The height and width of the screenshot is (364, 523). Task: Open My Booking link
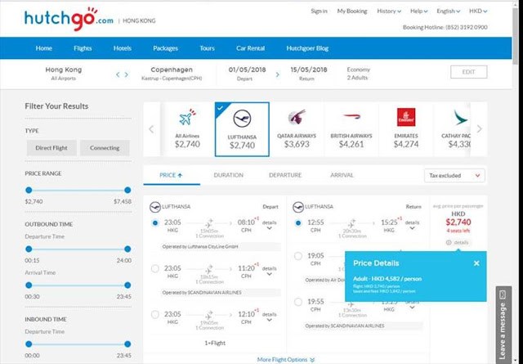pyautogui.click(x=352, y=11)
